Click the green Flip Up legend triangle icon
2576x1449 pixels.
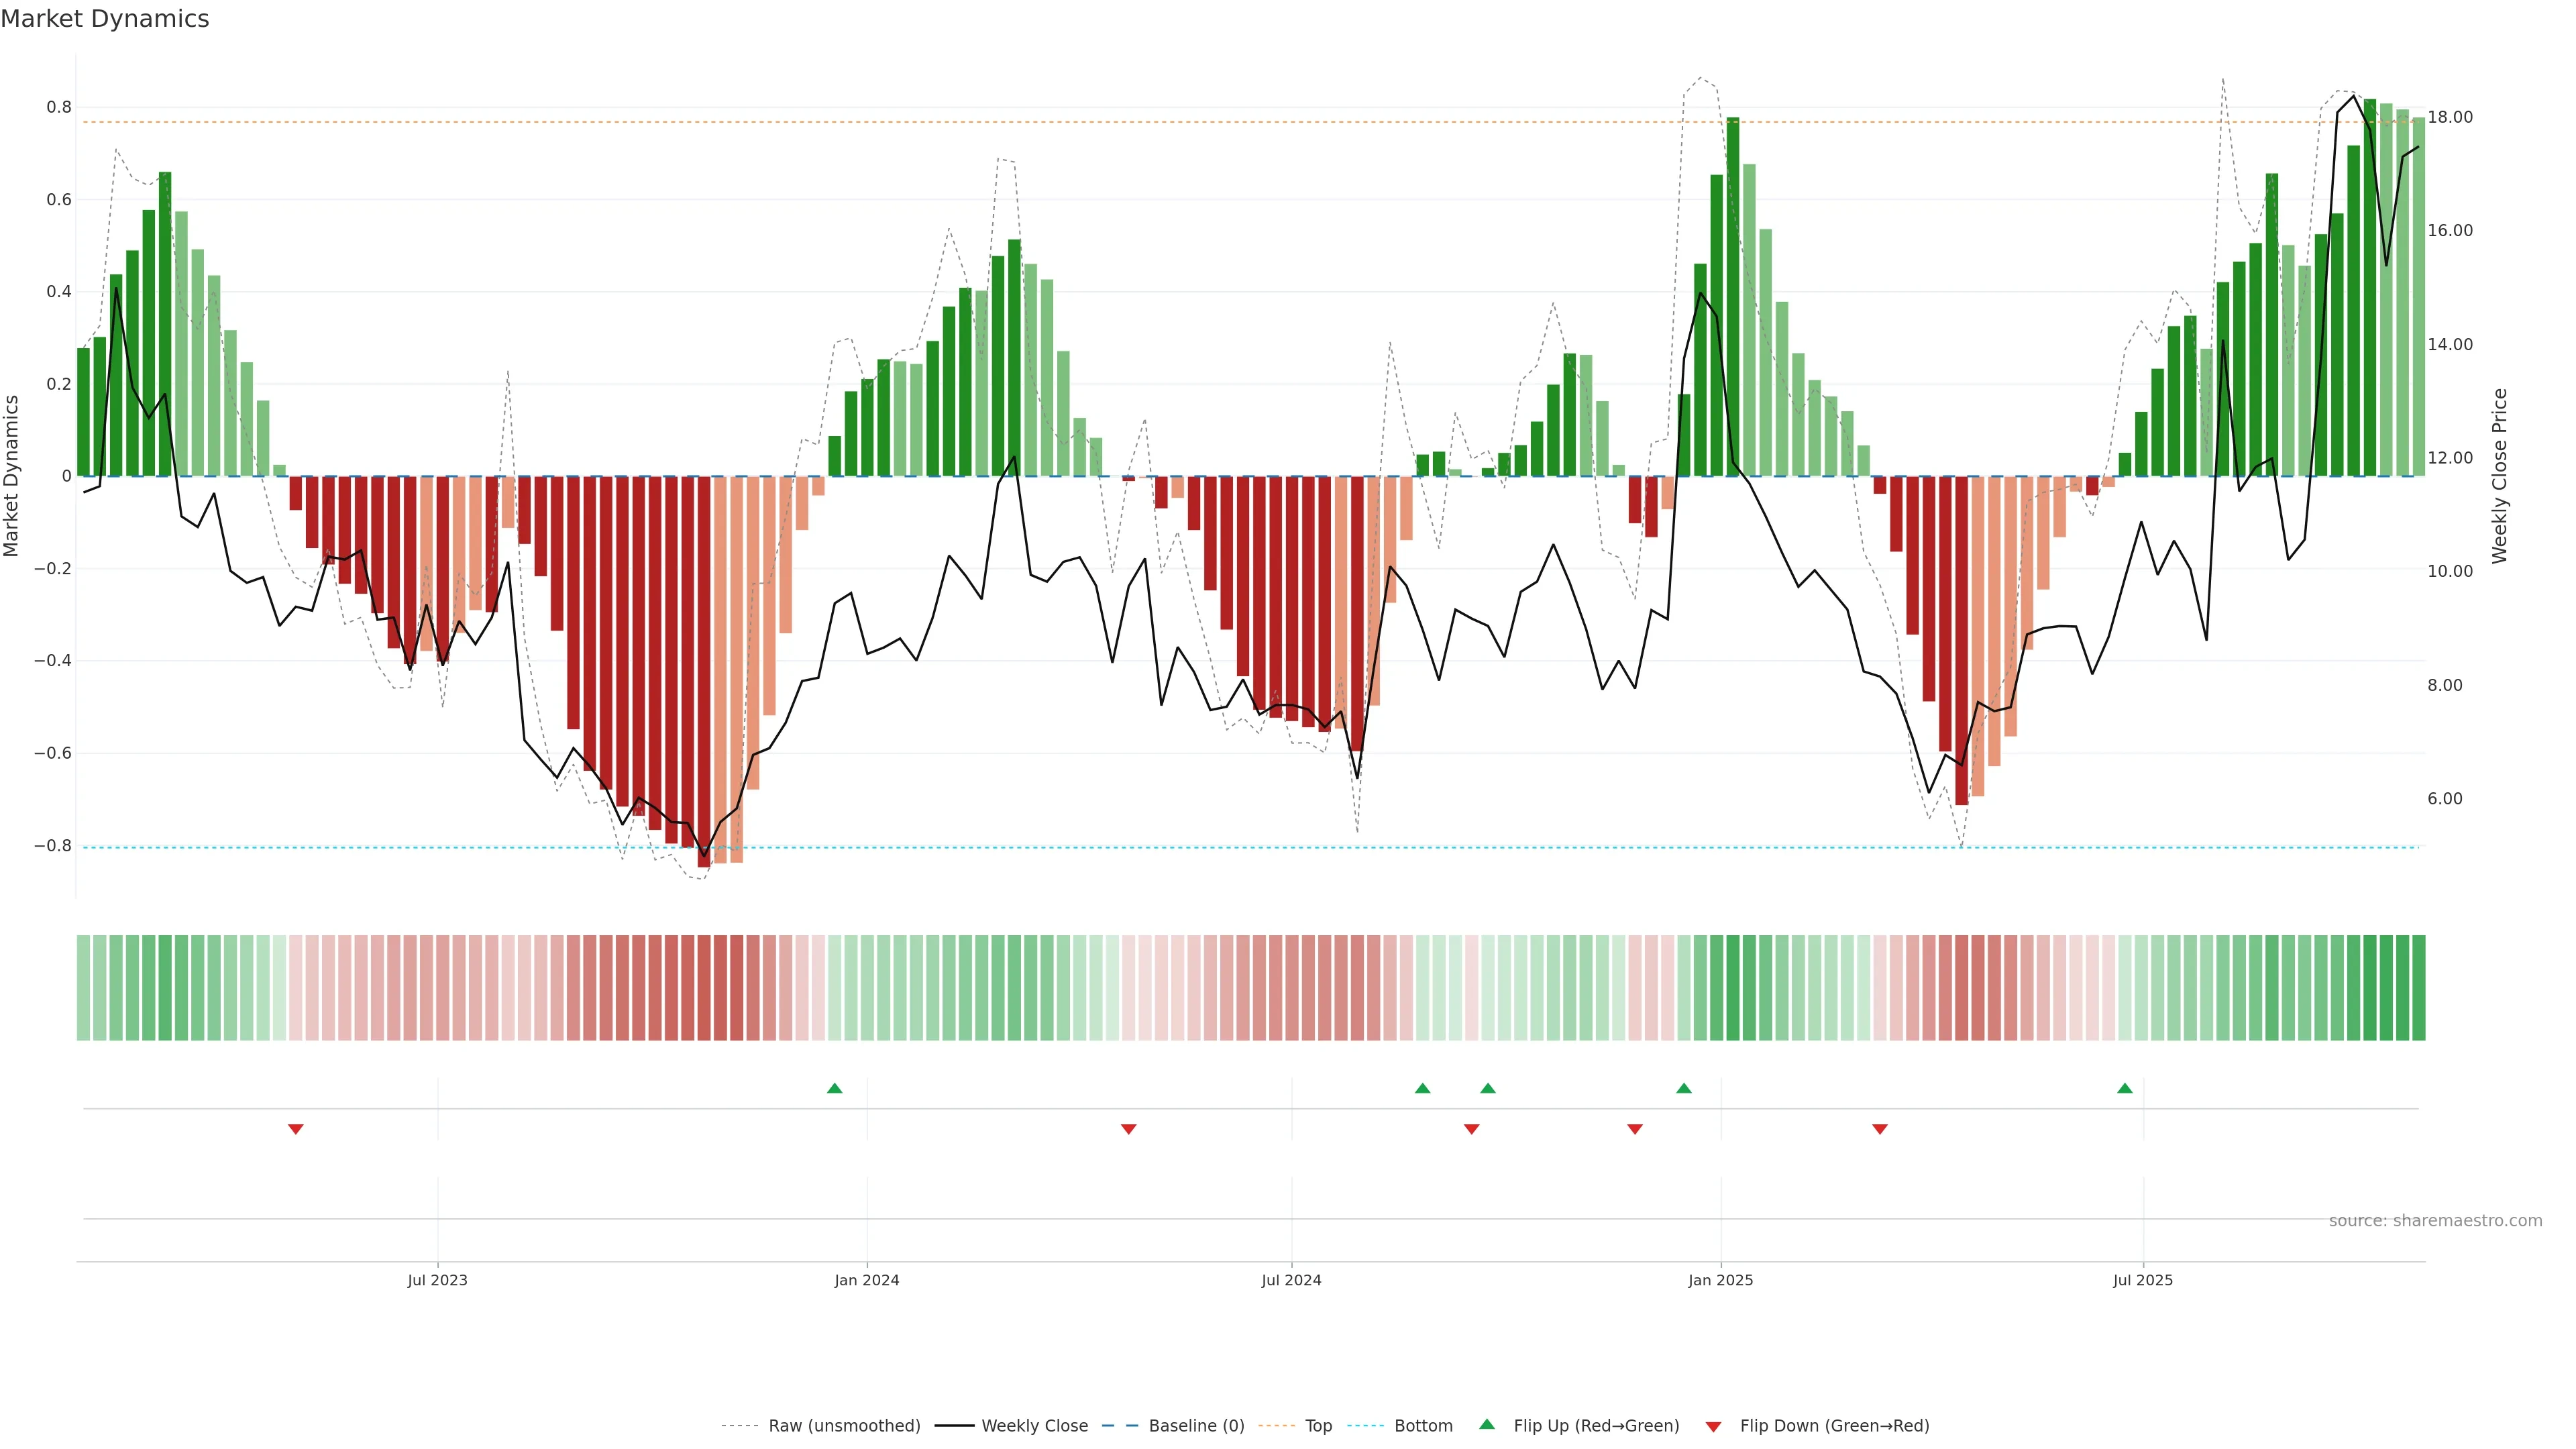(x=1487, y=1425)
